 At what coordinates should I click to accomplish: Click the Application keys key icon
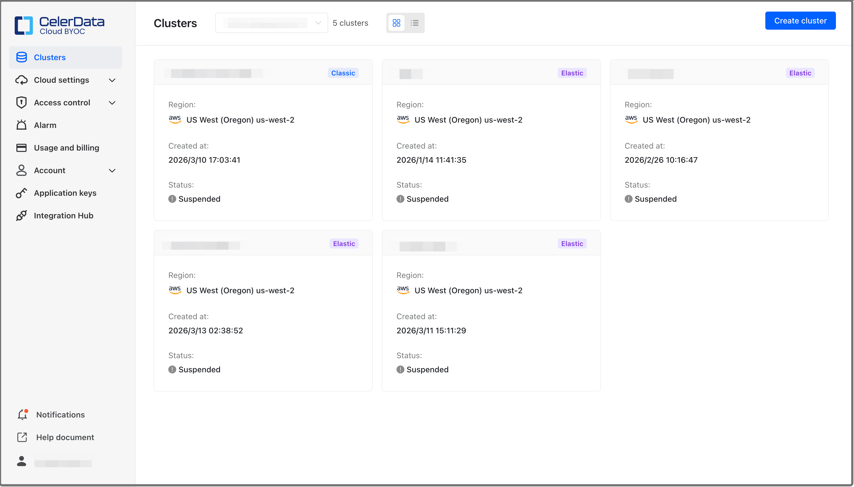pyautogui.click(x=21, y=193)
